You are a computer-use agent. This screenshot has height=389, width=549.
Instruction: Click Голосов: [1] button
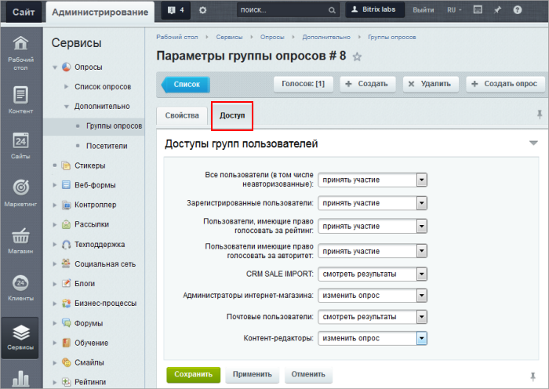[x=304, y=84]
